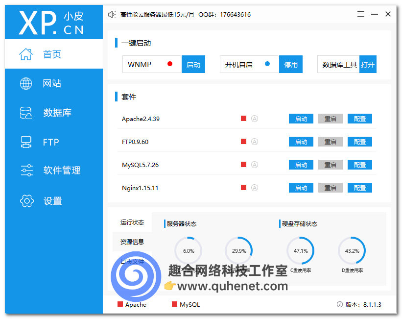Restart Nginx1.15.11 with 重启
Screen dimensions: 402x319
[x=331, y=188]
